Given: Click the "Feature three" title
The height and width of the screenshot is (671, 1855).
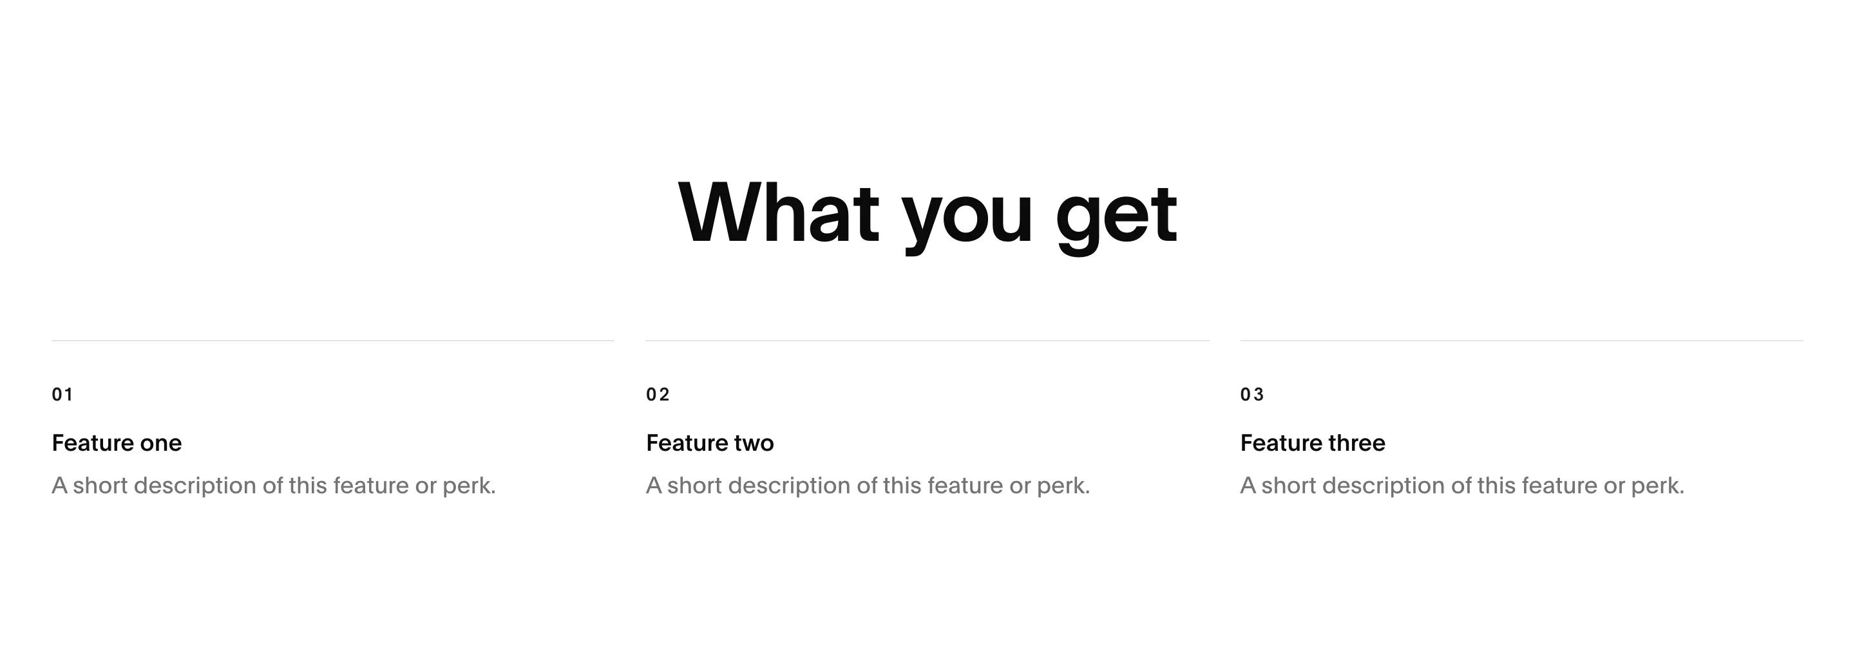Looking at the screenshot, I should [1313, 443].
